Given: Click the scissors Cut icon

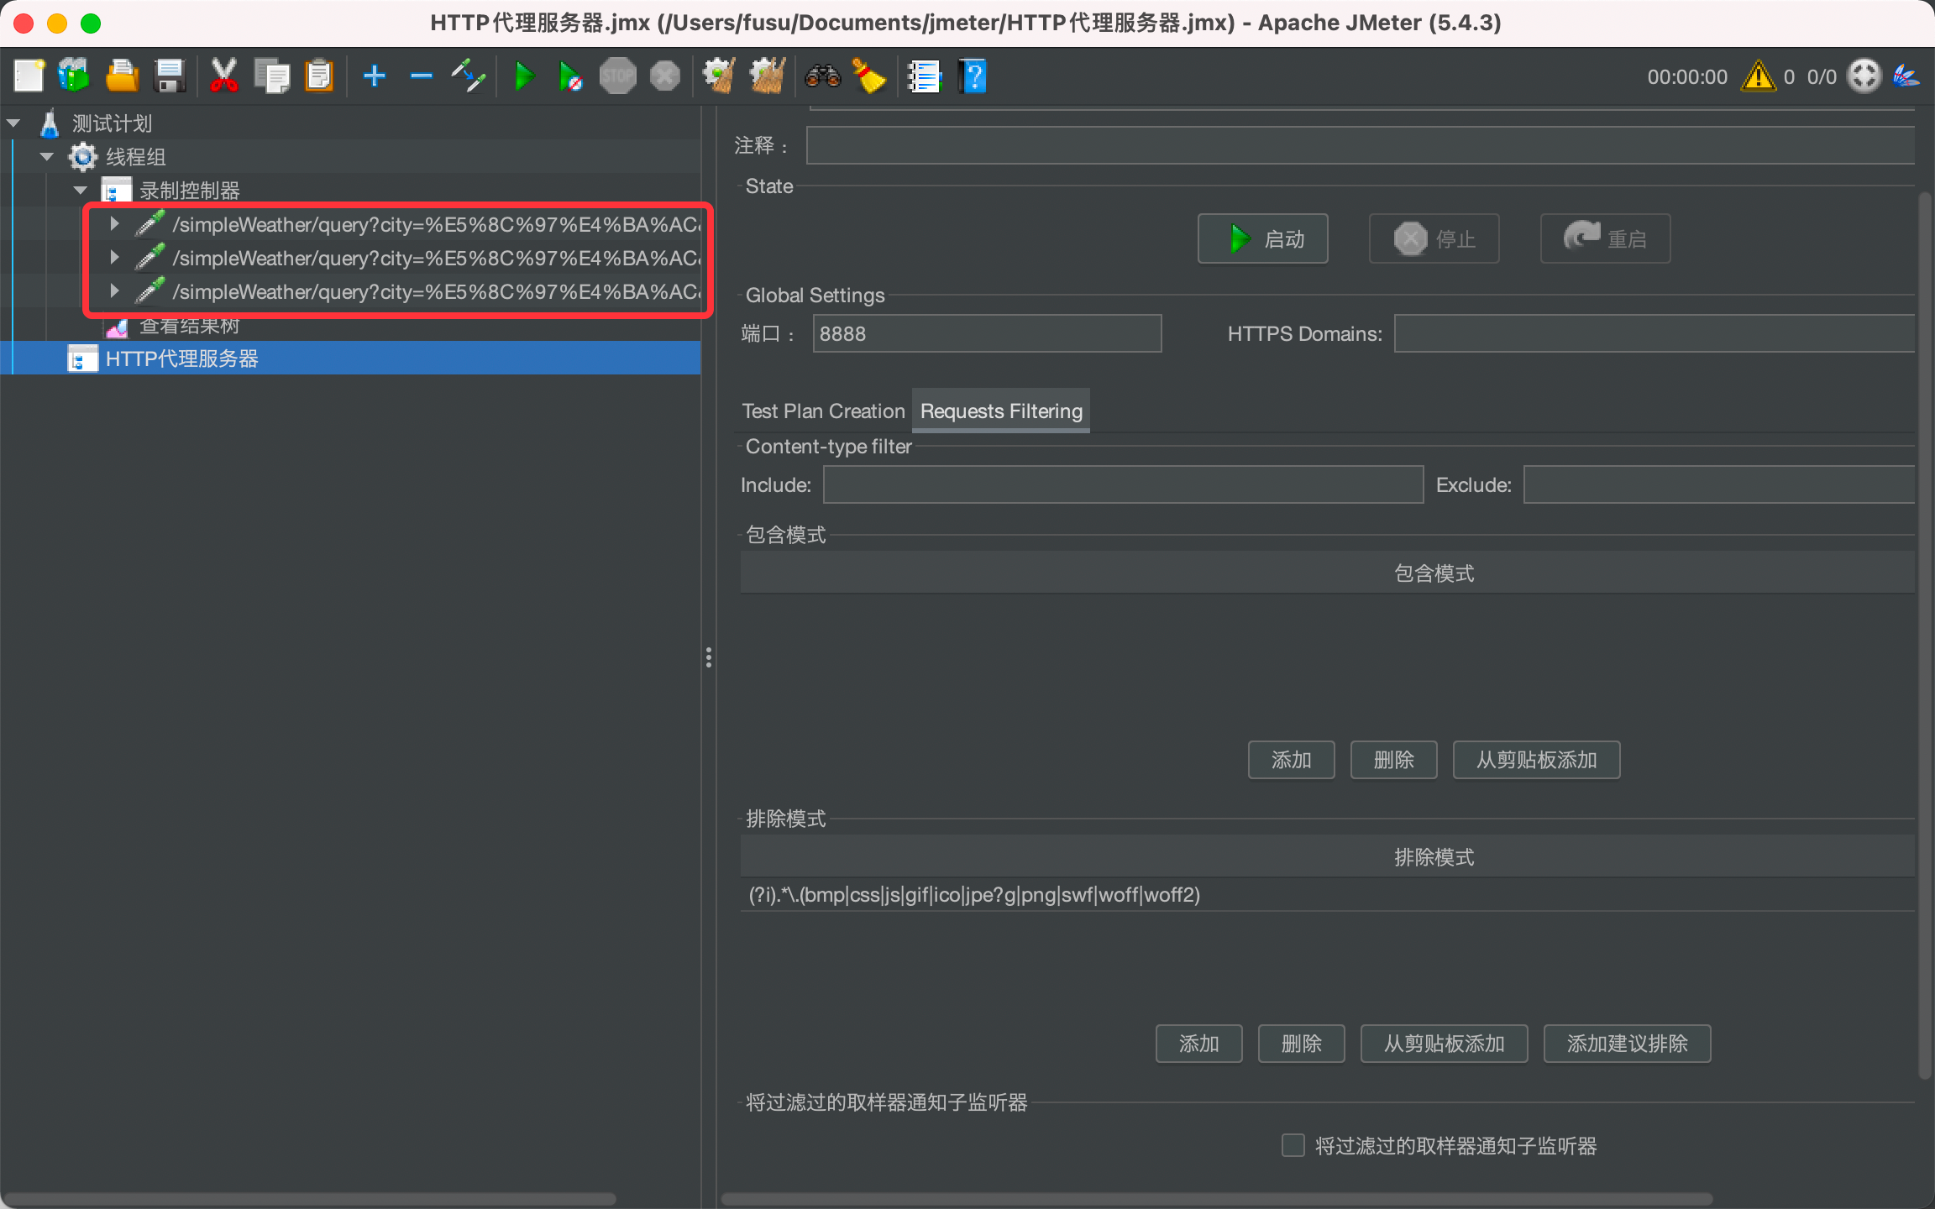Looking at the screenshot, I should pos(223,76).
